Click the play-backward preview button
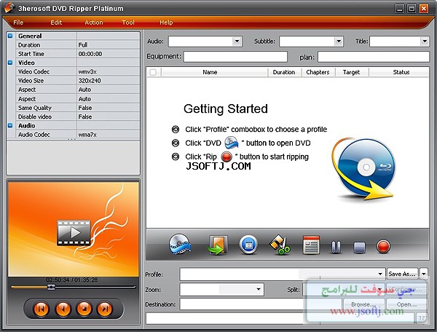The image size is (437, 332). point(63,309)
